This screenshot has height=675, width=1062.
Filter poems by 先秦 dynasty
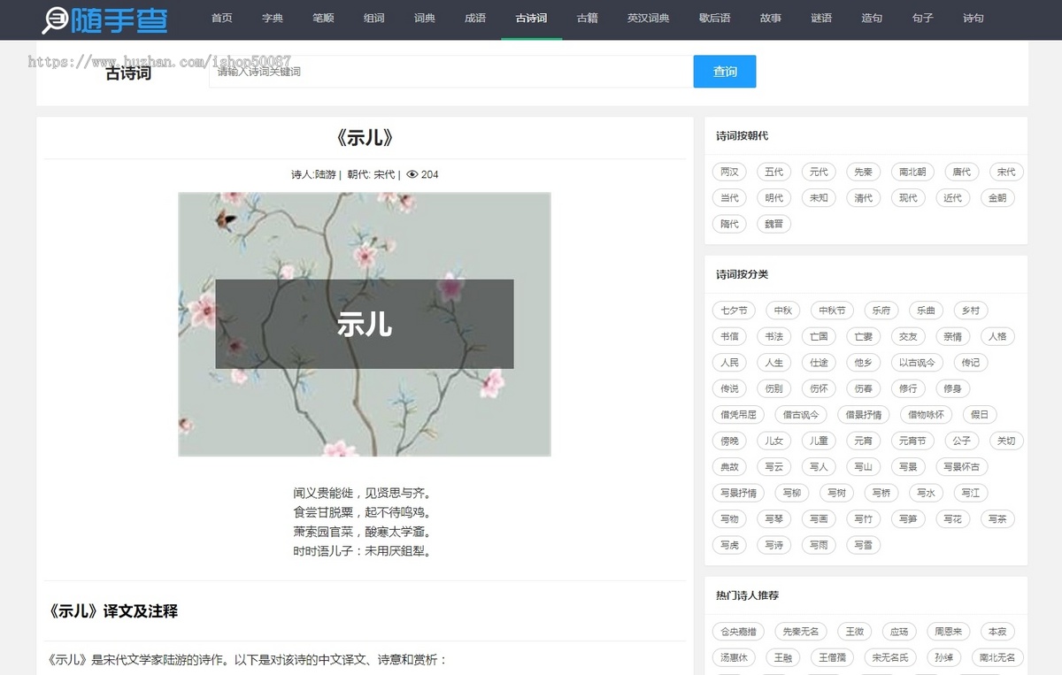click(x=863, y=172)
